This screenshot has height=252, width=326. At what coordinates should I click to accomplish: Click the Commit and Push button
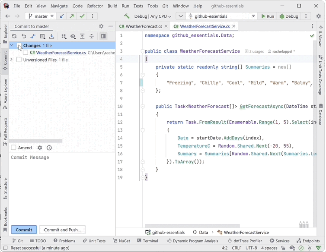(62, 230)
